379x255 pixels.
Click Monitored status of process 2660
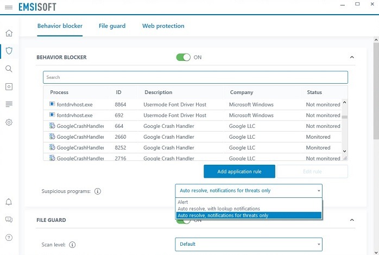click(x=318, y=137)
